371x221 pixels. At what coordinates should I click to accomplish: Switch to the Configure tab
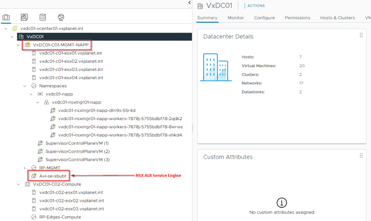click(264, 18)
